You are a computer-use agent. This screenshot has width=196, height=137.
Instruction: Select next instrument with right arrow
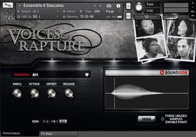tap(100, 6)
